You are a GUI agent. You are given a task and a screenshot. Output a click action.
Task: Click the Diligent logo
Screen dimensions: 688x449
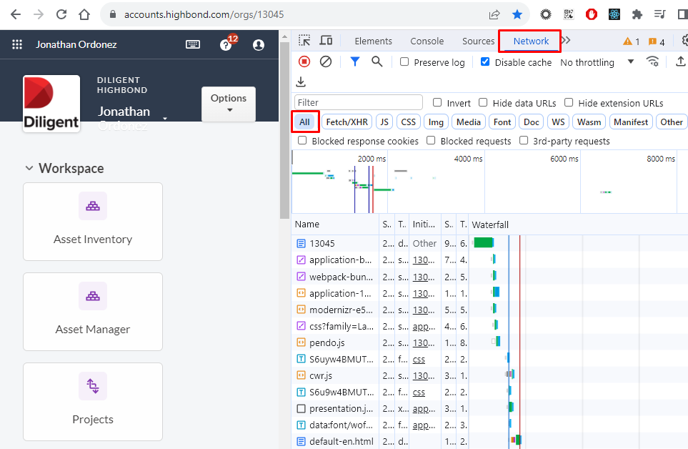coord(51,104)
